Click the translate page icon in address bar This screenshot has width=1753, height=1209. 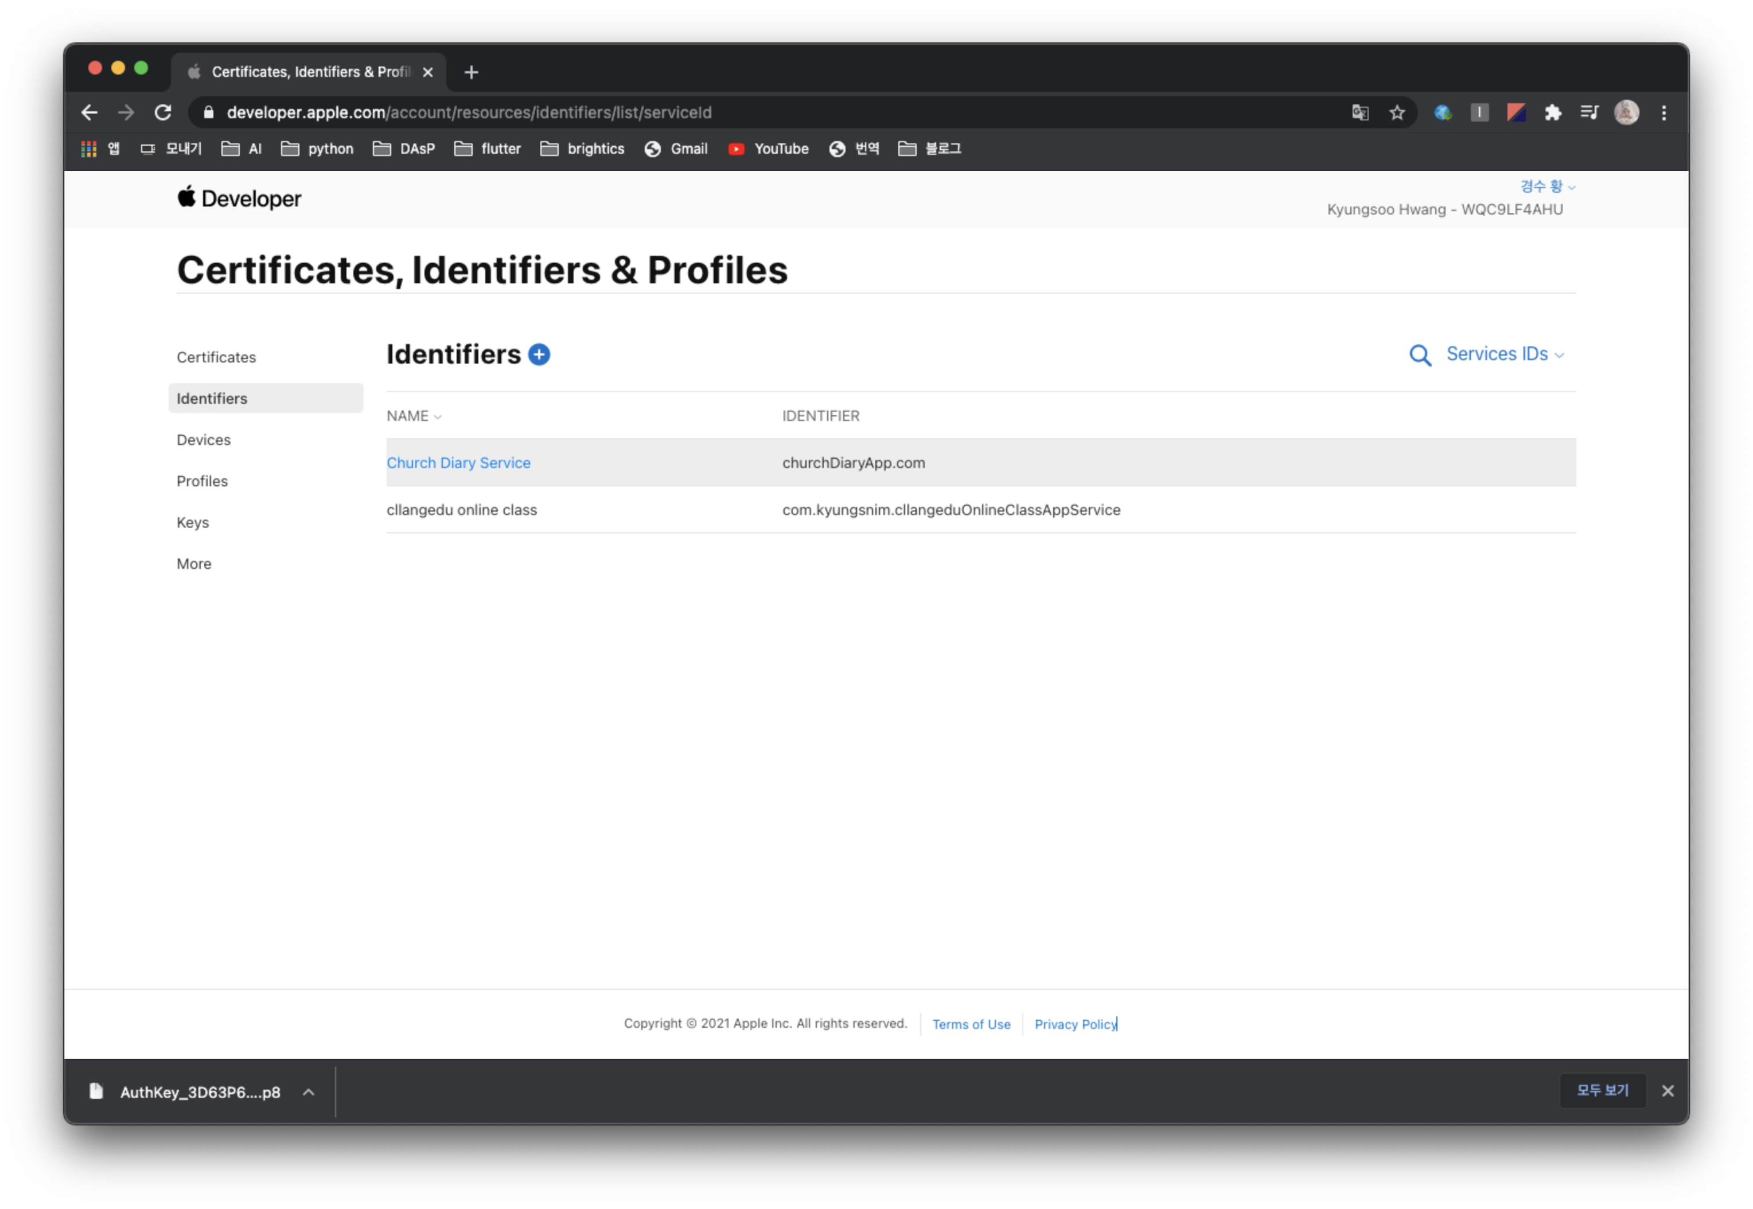coord(1360,113)
